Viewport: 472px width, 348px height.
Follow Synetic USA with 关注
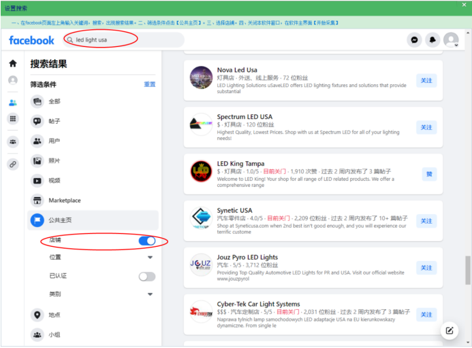click(x=426, y=221)
